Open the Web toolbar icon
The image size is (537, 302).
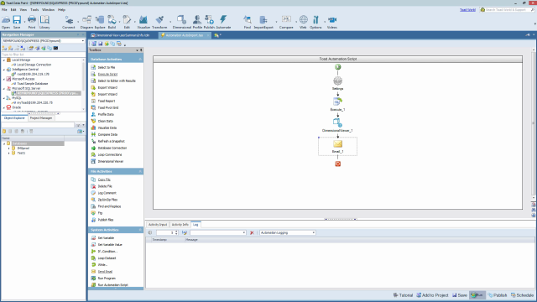(303, 22)
